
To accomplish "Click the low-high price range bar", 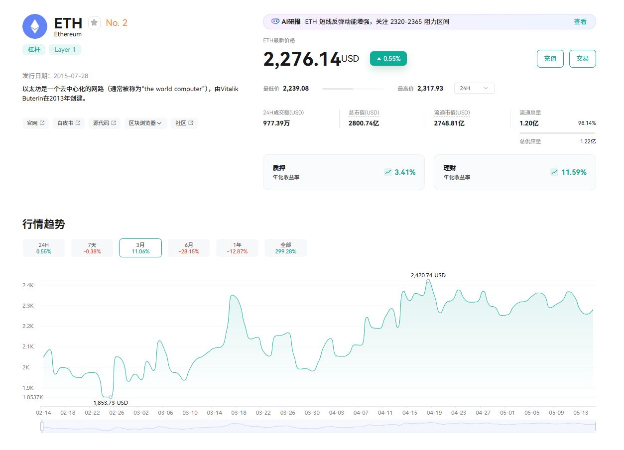I will 353,89.
